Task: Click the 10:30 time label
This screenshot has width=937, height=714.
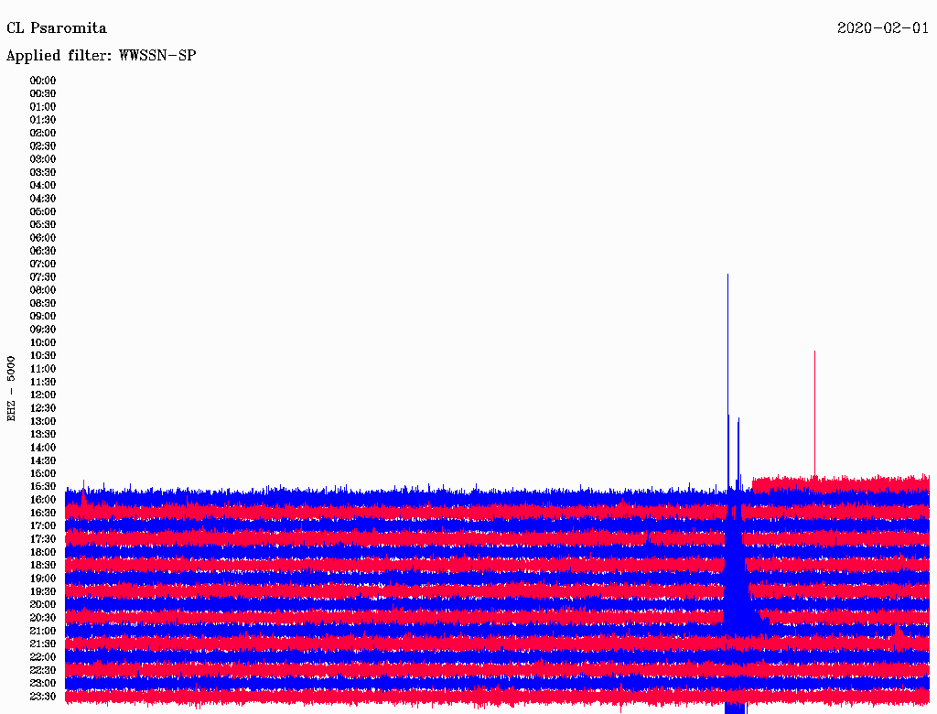Action: (x=43, y=356)
